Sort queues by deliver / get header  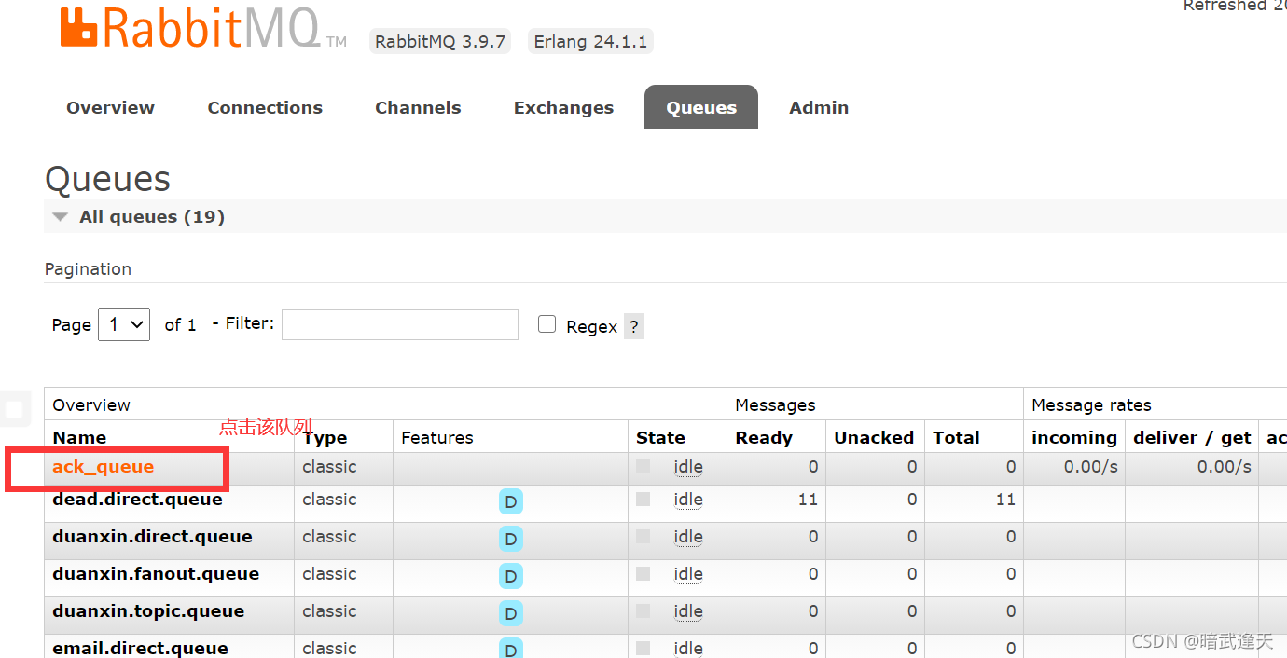(x=1192, y=437)
